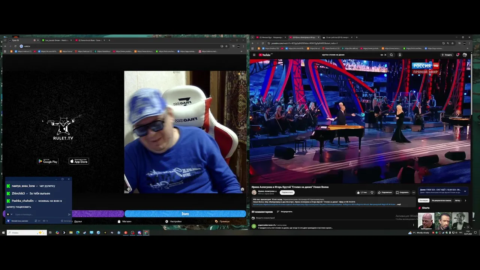
Task: Focus the YouTube search input field
Action: pyautogui.click(x=351, y=55)
